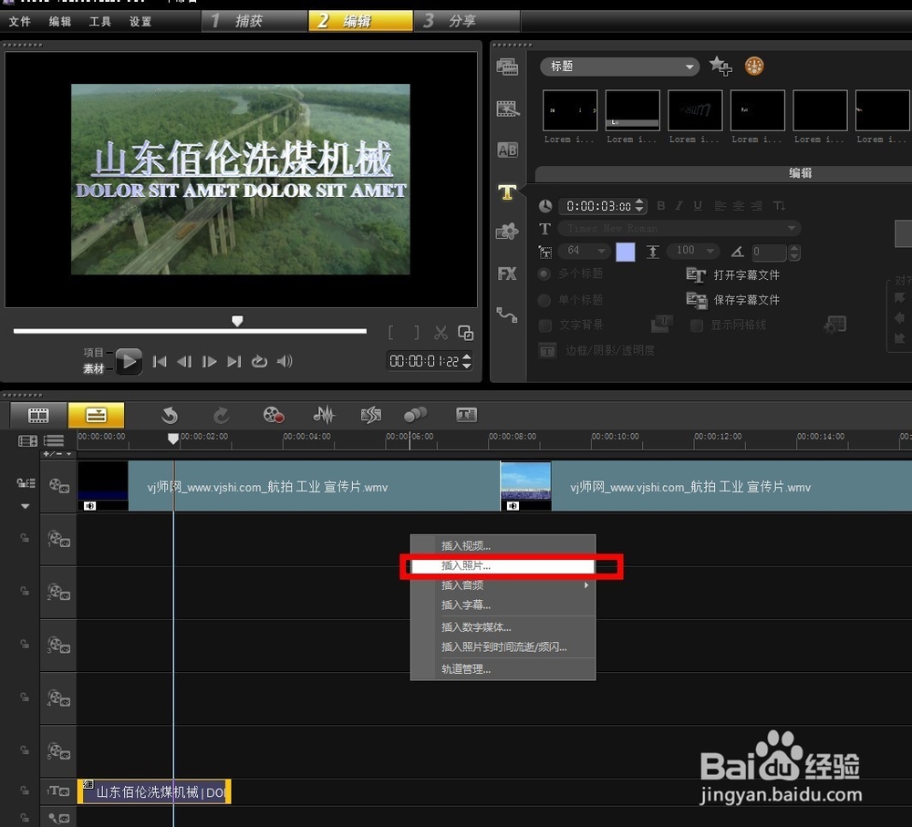
Task: Play the project preview
Action: click(x=129, y=361)
